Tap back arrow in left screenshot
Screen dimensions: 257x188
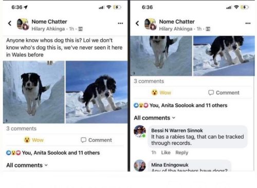tap(10, 23)
